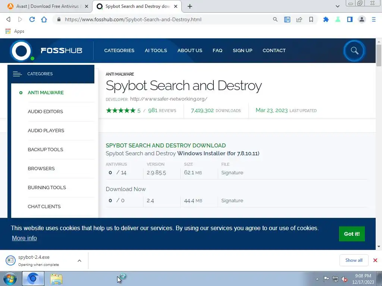Select BACKUP TOOLS sidebar category
382x286 pixels.
point(45,149)
